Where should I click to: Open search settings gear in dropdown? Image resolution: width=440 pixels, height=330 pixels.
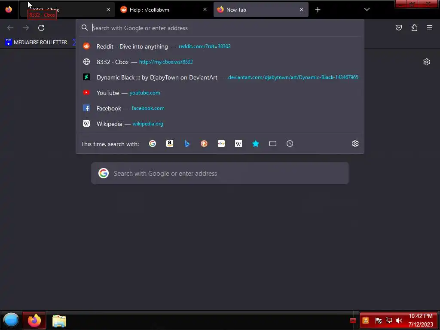coord(355,144)
